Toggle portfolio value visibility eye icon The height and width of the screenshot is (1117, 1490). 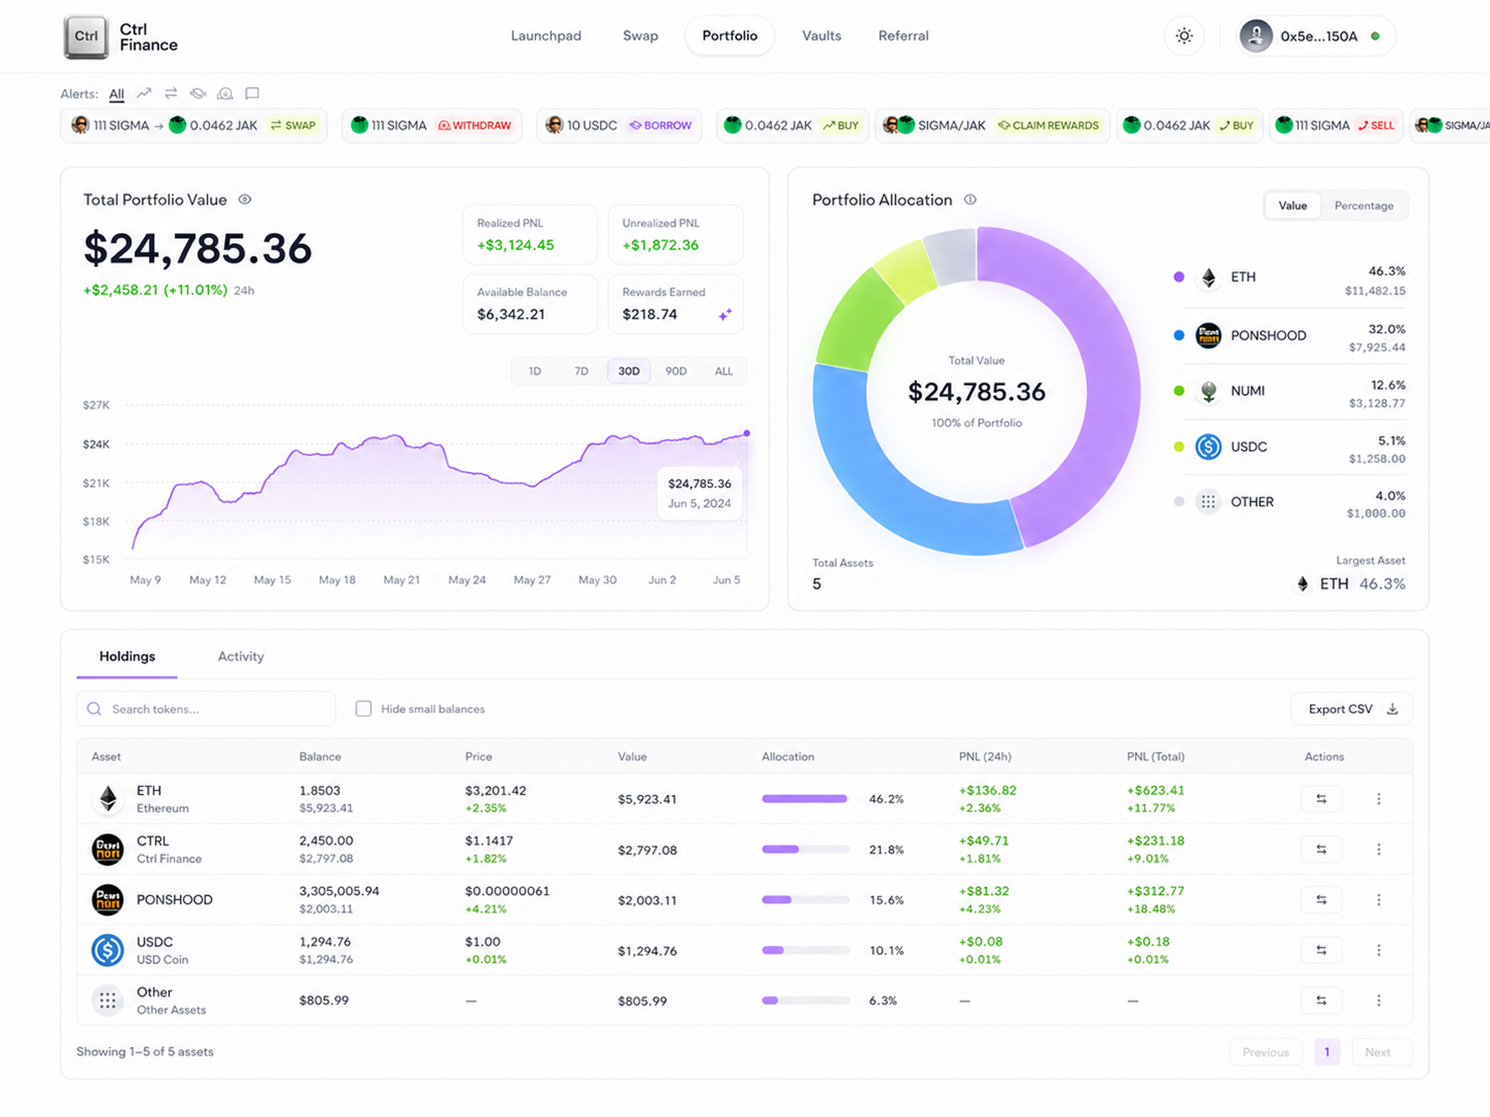245,199
